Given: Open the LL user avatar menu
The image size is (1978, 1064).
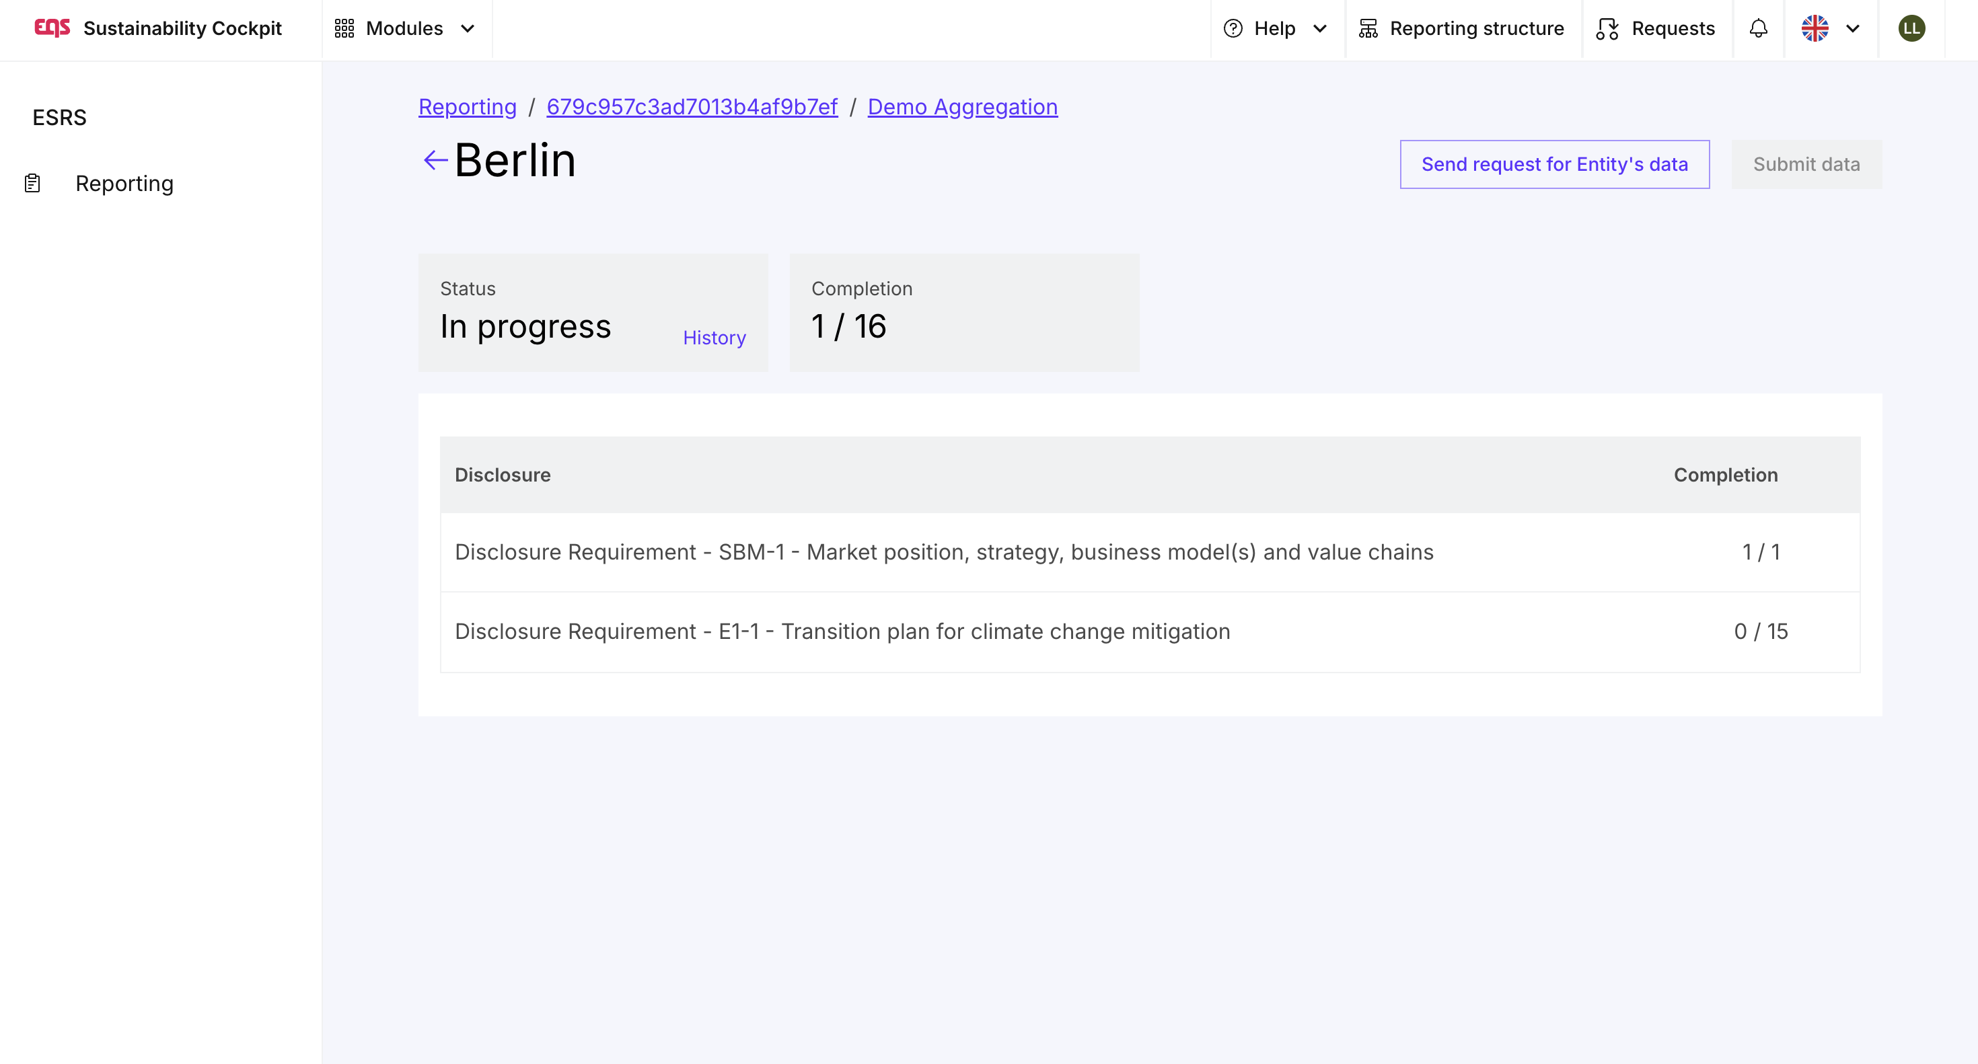Looking at the screenshot, I should [1911, 28].
